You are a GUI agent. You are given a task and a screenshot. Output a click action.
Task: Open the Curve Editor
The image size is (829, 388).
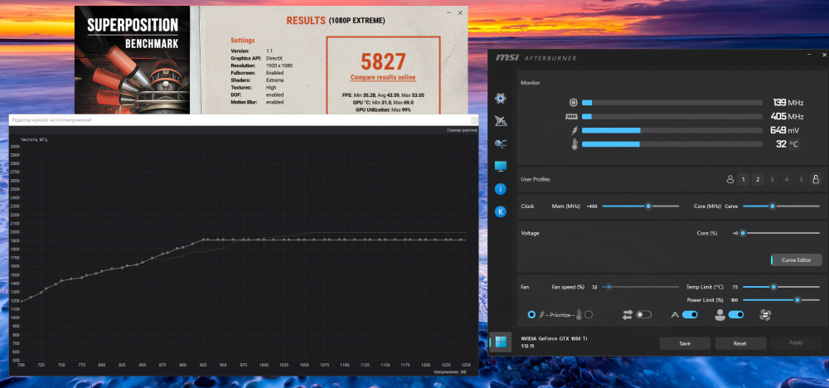point(797,260)
